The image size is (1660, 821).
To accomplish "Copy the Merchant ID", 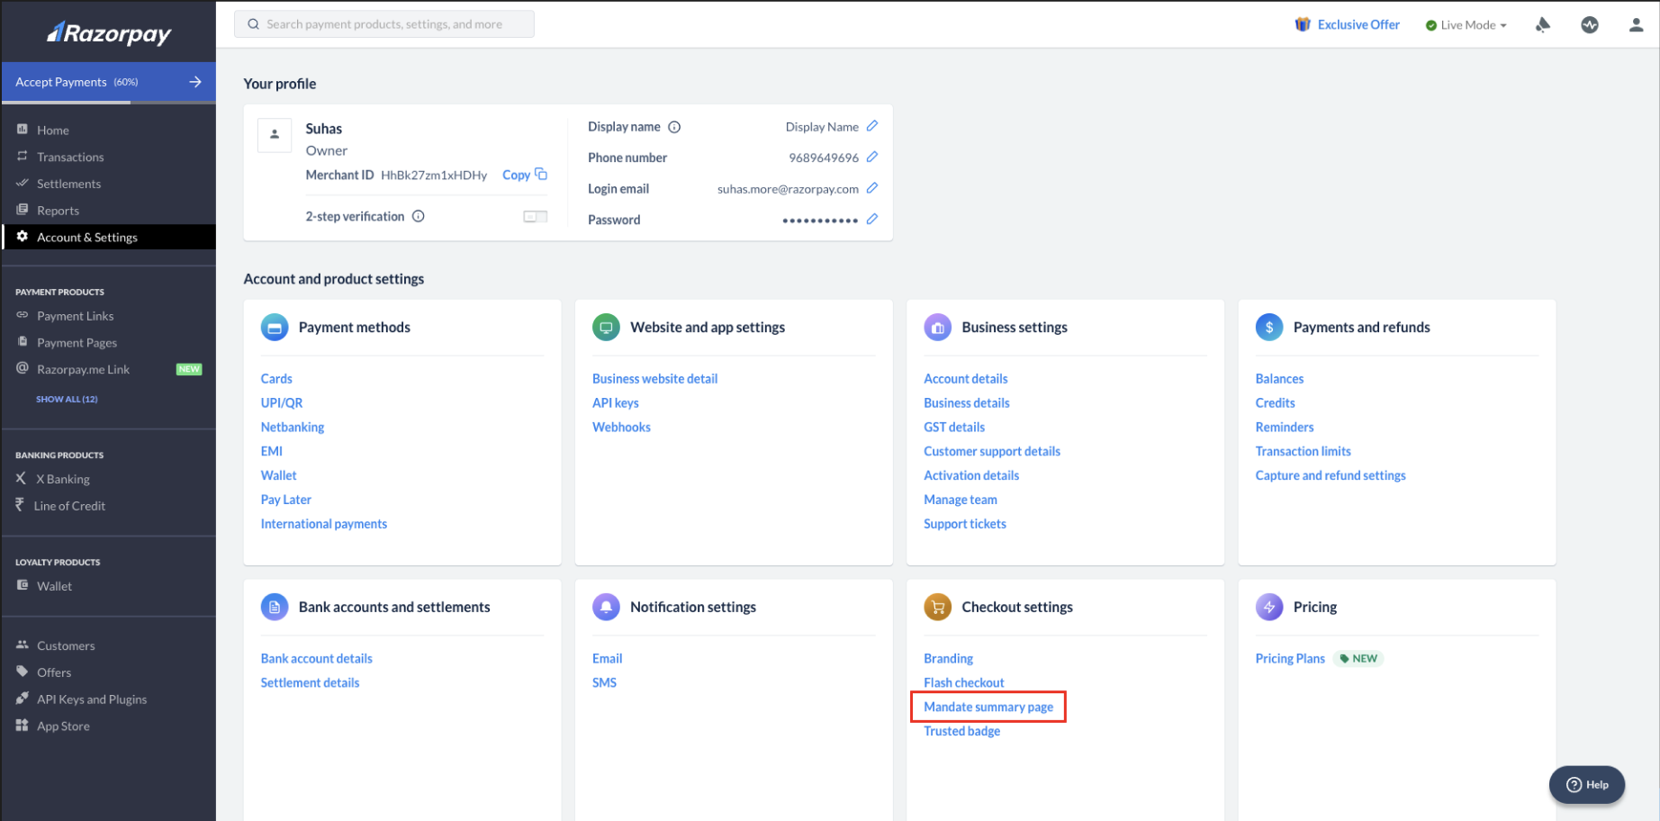I will 525,175.
